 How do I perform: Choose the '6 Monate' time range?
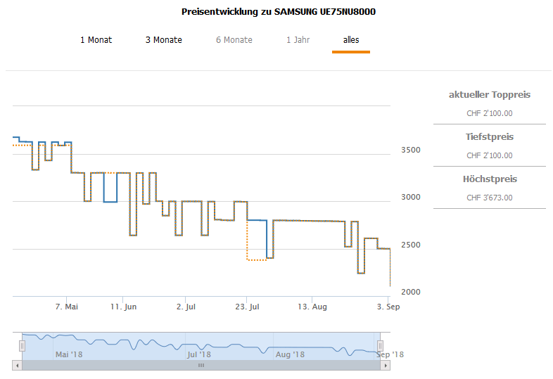tap(234, 40)
